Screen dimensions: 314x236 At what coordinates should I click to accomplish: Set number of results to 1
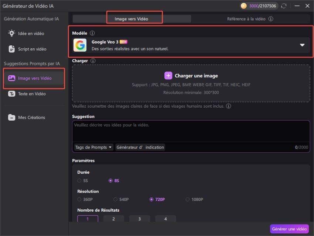click(88, 219)
